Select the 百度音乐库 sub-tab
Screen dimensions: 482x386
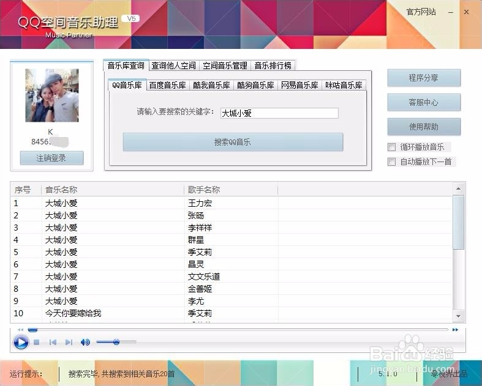[x=168, y=86]
